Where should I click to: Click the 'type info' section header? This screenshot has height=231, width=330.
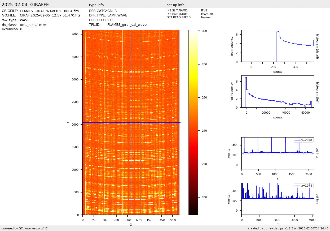(96, 5)
